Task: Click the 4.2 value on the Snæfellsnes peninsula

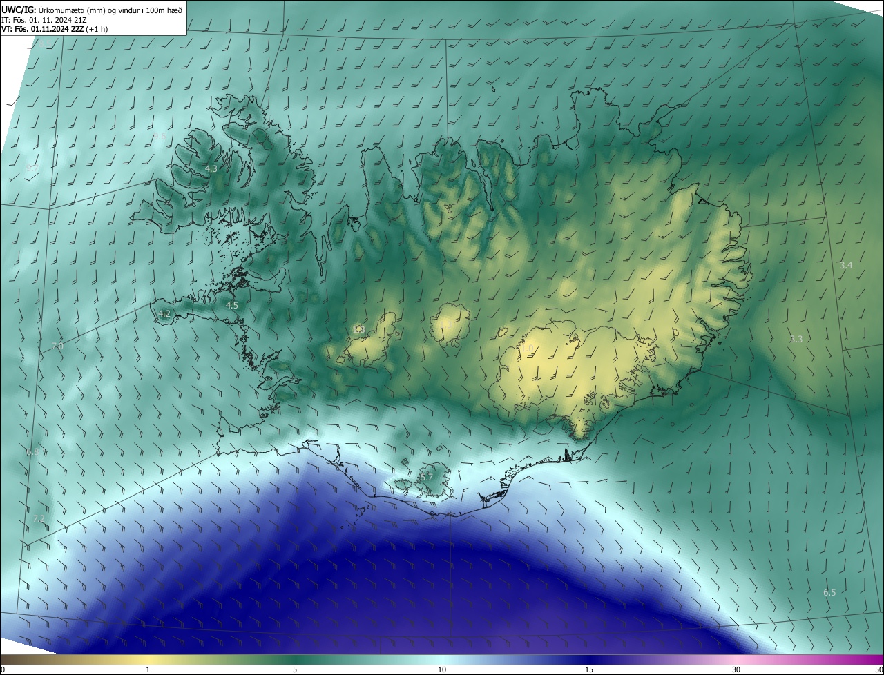Action: (164, 313)
